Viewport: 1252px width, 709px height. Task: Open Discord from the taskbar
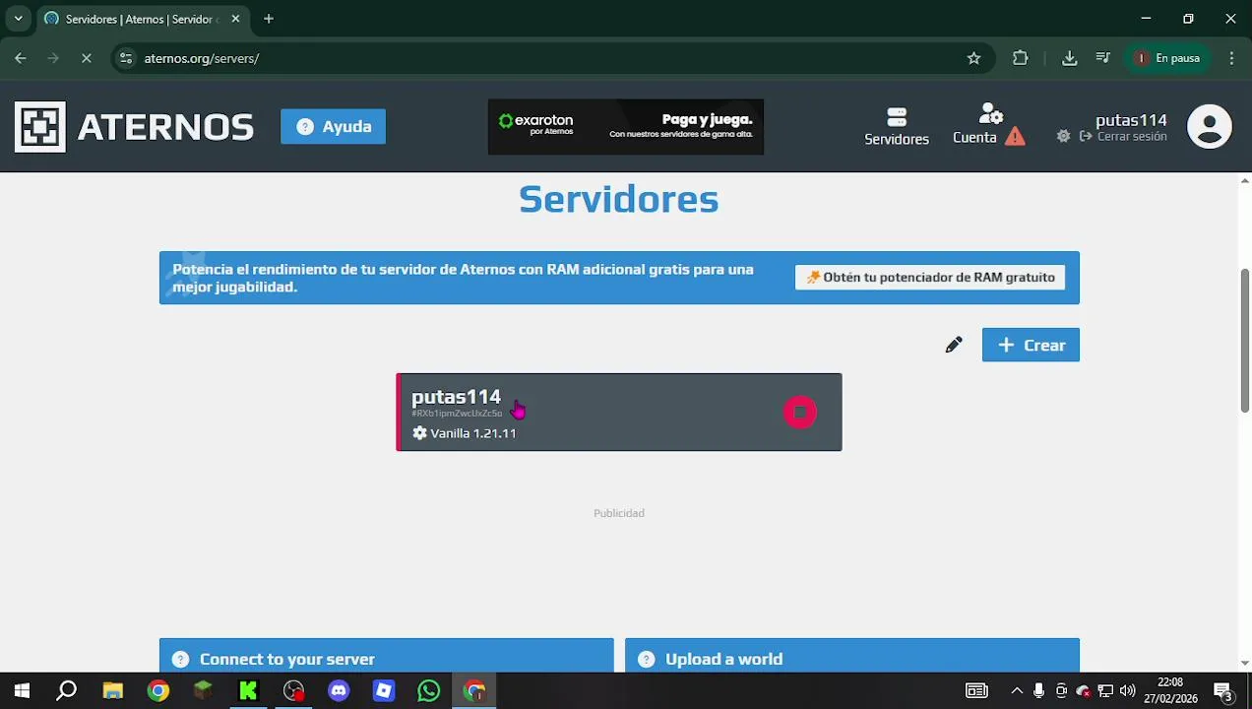339,691
